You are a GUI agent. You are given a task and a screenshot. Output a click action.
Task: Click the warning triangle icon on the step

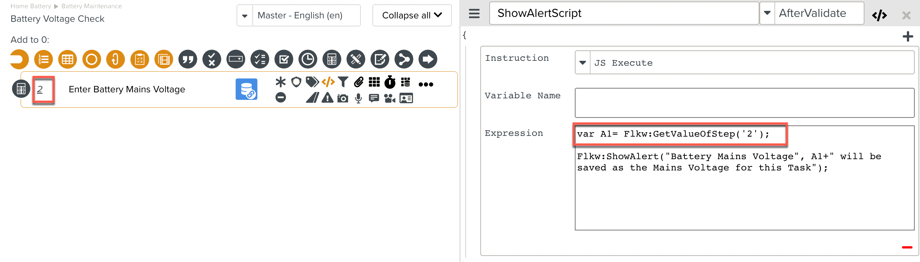point(328,98)
